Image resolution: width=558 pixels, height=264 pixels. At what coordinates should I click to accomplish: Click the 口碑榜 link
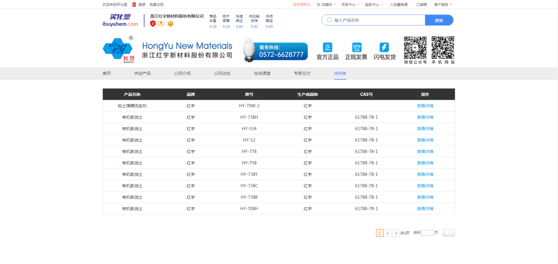pos(422,4)
